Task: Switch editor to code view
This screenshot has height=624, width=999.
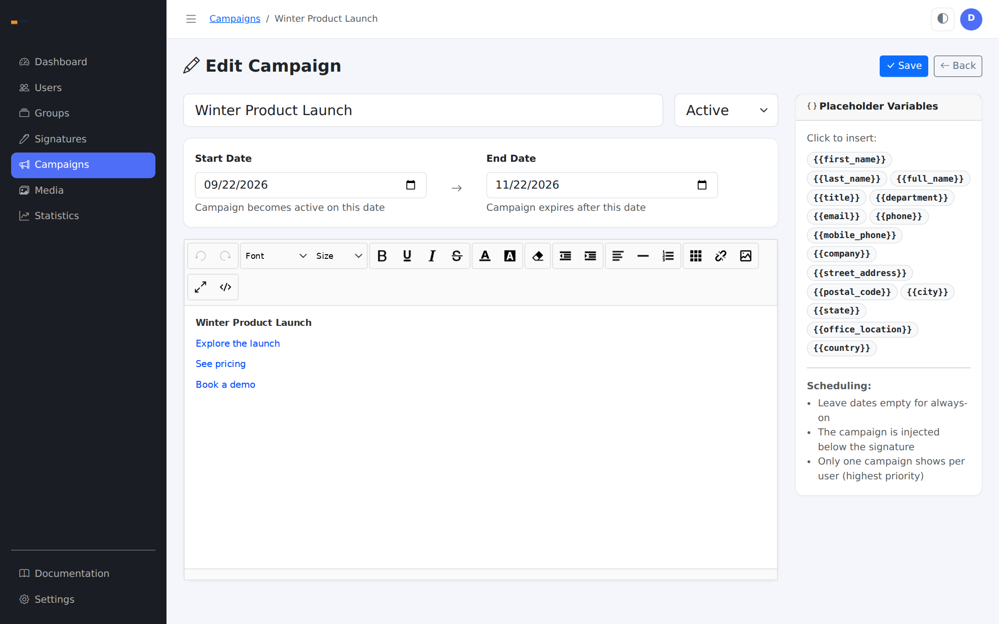Action: click(x=225, y=287)
